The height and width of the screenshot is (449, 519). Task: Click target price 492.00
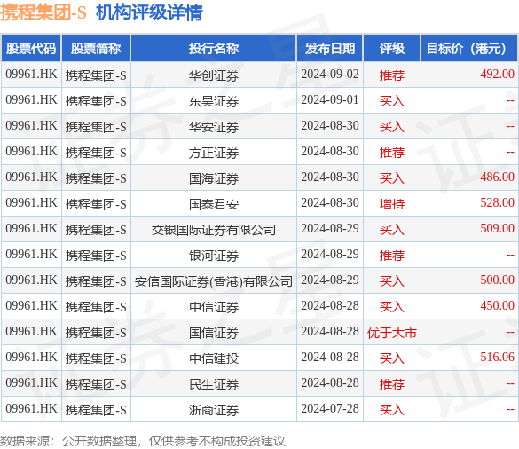(497, 75)
